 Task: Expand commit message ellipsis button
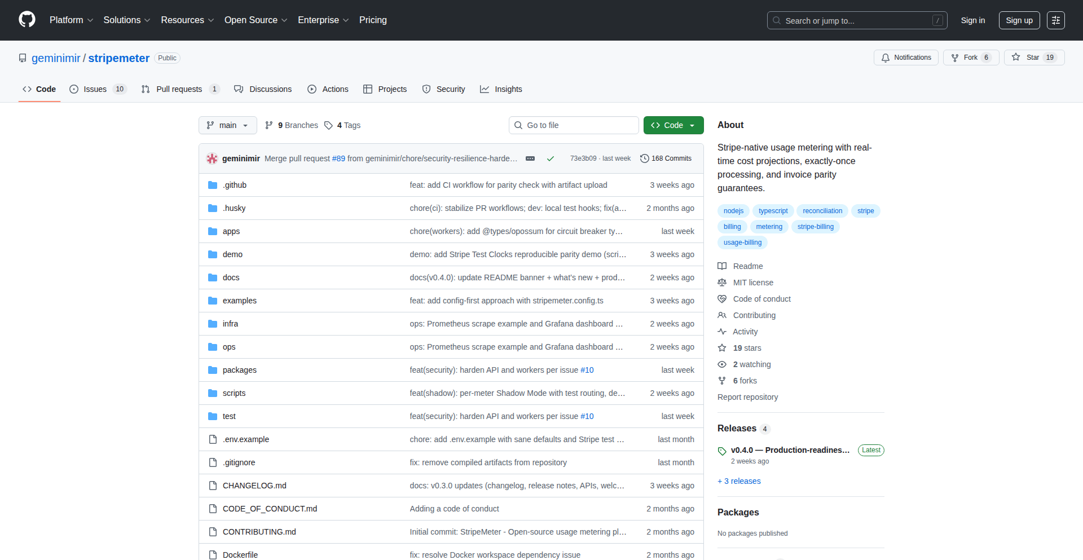530,159
